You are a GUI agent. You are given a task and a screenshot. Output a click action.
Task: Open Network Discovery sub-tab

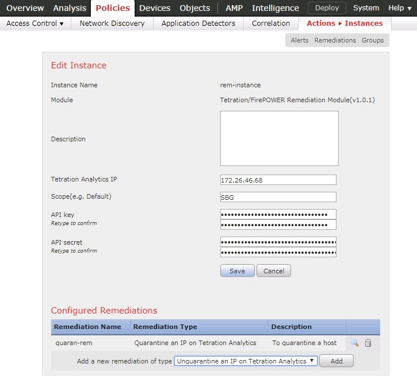pos(112,24)
